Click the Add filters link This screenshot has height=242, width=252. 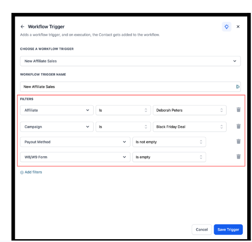[x=31, y=172]
